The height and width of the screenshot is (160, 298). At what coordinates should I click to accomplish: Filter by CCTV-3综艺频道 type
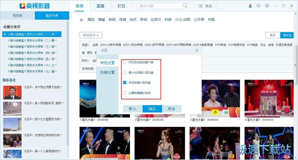[x=154, y=45]
